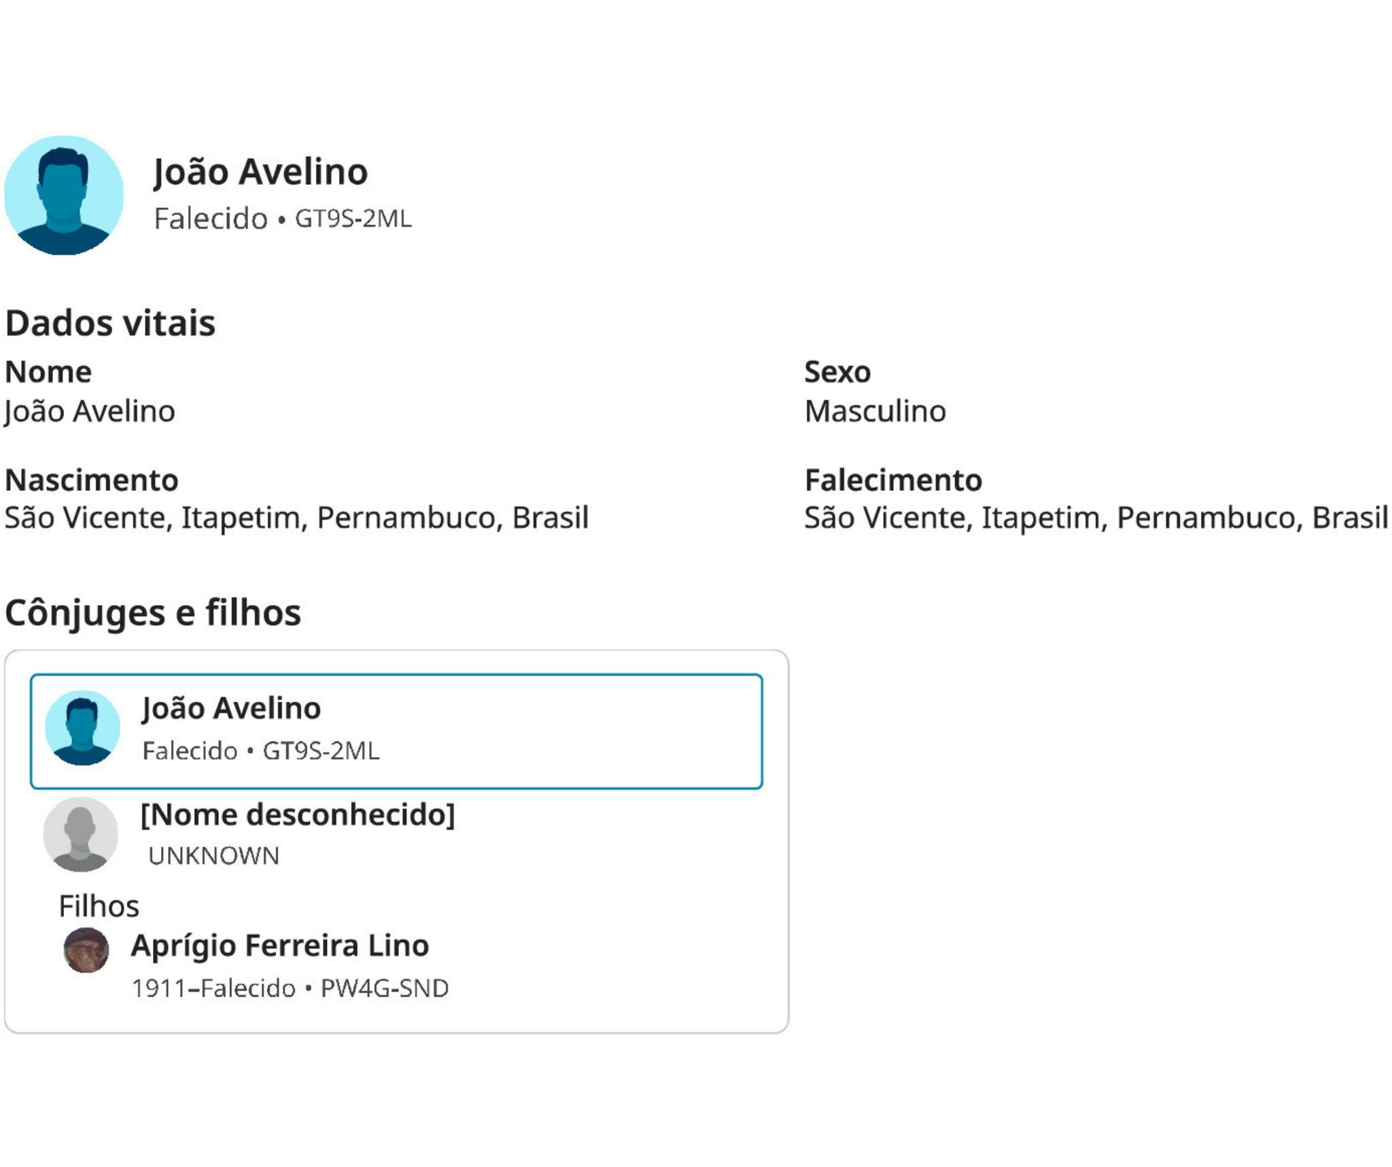This screenshot has width=1392, height=1167.
Task: Click the Filhos label in family card
Action: coord(99,906)
